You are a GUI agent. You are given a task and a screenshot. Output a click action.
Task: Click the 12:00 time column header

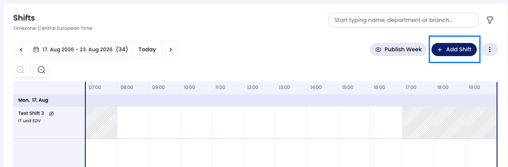click(x=252, y=87)
